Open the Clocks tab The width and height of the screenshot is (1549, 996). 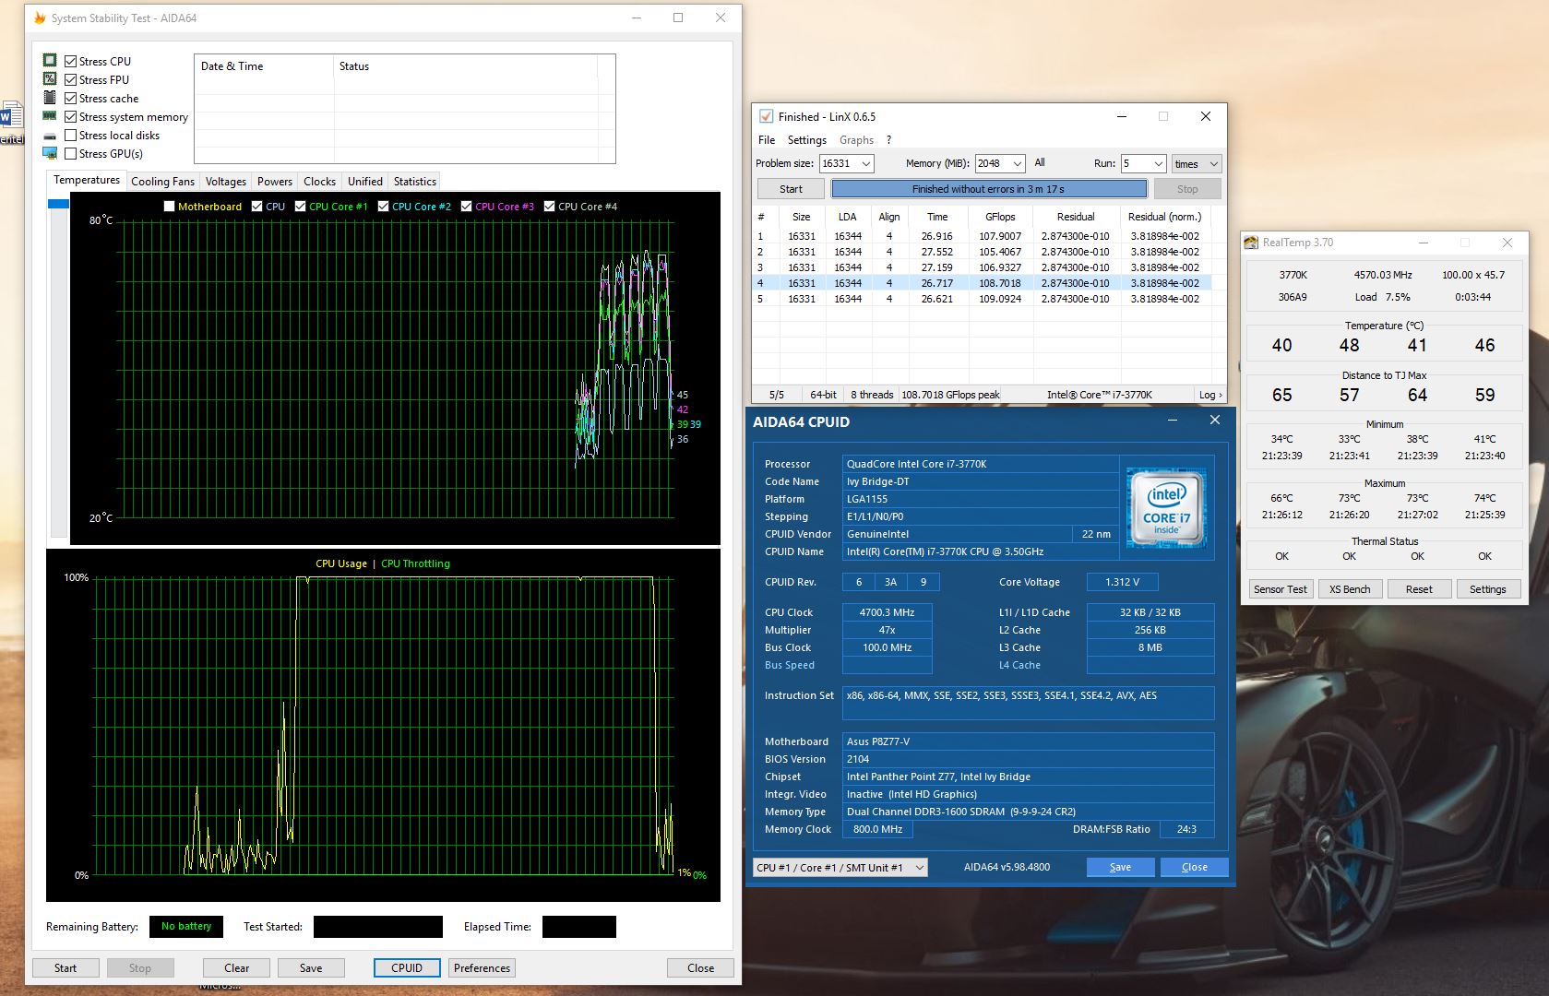click(x=320, y=182)
